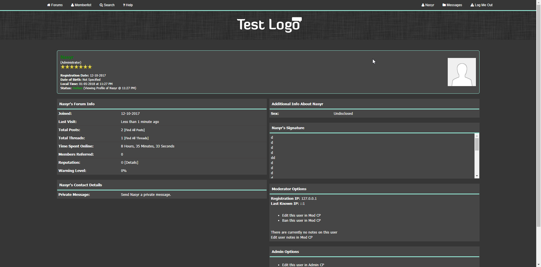View reputation Details link
This screenshot has height=267, width=541.
pyautogui.click(x=131, y=163)
